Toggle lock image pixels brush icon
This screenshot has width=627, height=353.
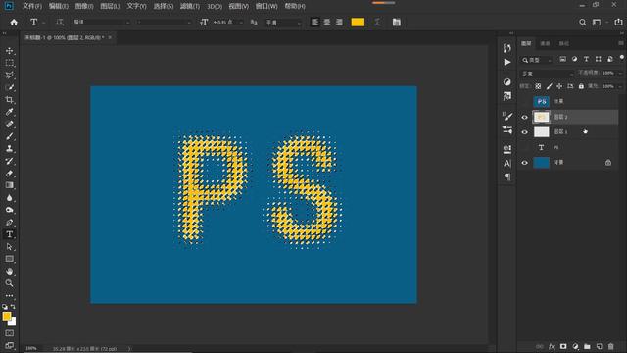click(549, 86)
